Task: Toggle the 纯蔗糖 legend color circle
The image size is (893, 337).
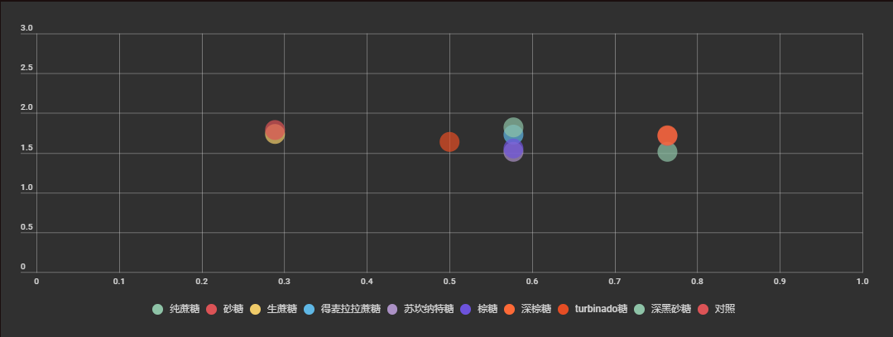Action: click(158, 309)
